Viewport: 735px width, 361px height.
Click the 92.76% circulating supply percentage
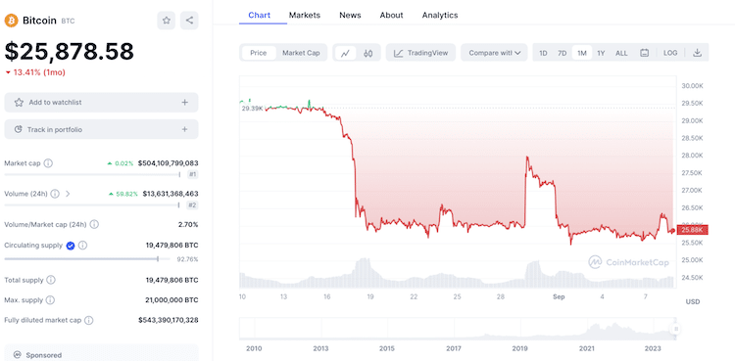pos(187,259)
